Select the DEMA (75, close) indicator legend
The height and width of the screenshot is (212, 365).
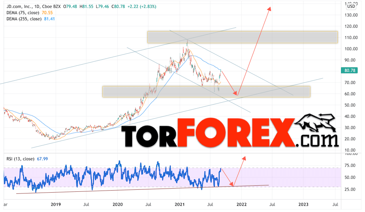coord(23,13)
